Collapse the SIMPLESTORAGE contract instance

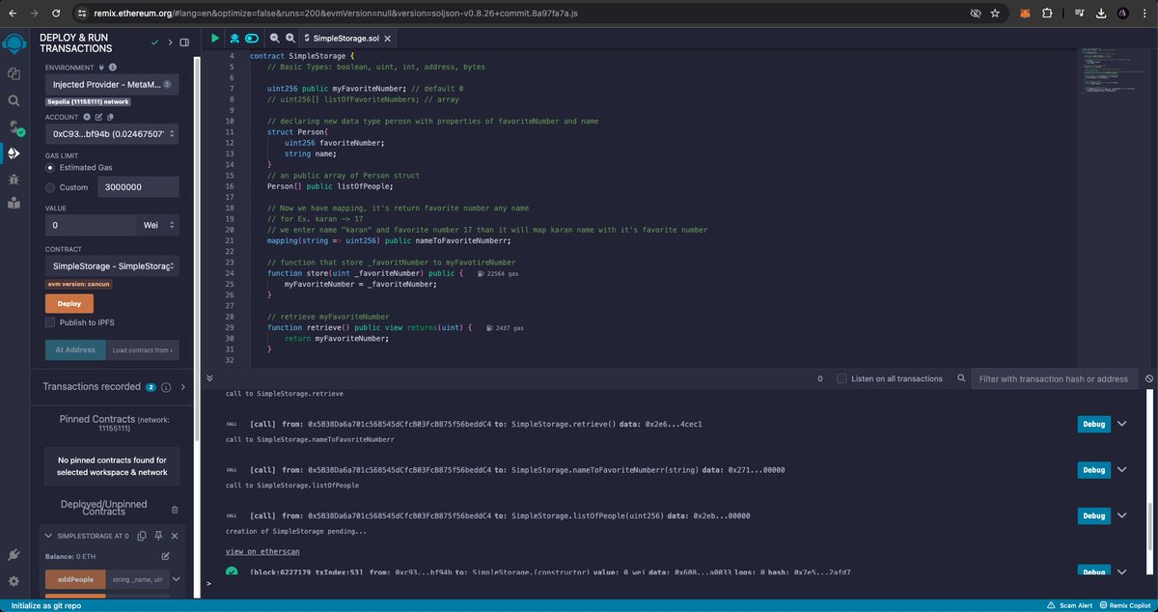[47, 536]
